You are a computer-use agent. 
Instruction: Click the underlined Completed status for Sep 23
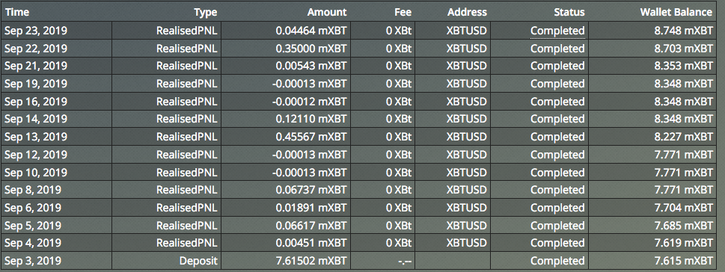[557, 31]
